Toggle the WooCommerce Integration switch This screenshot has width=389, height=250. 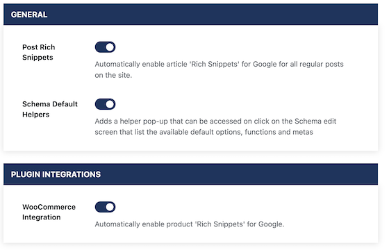[105, 207]
